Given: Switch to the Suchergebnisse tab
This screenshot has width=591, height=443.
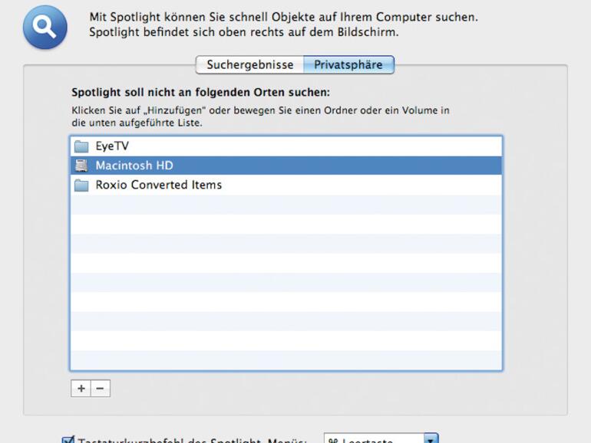Looking at the screenshot, I should point(250,64).
